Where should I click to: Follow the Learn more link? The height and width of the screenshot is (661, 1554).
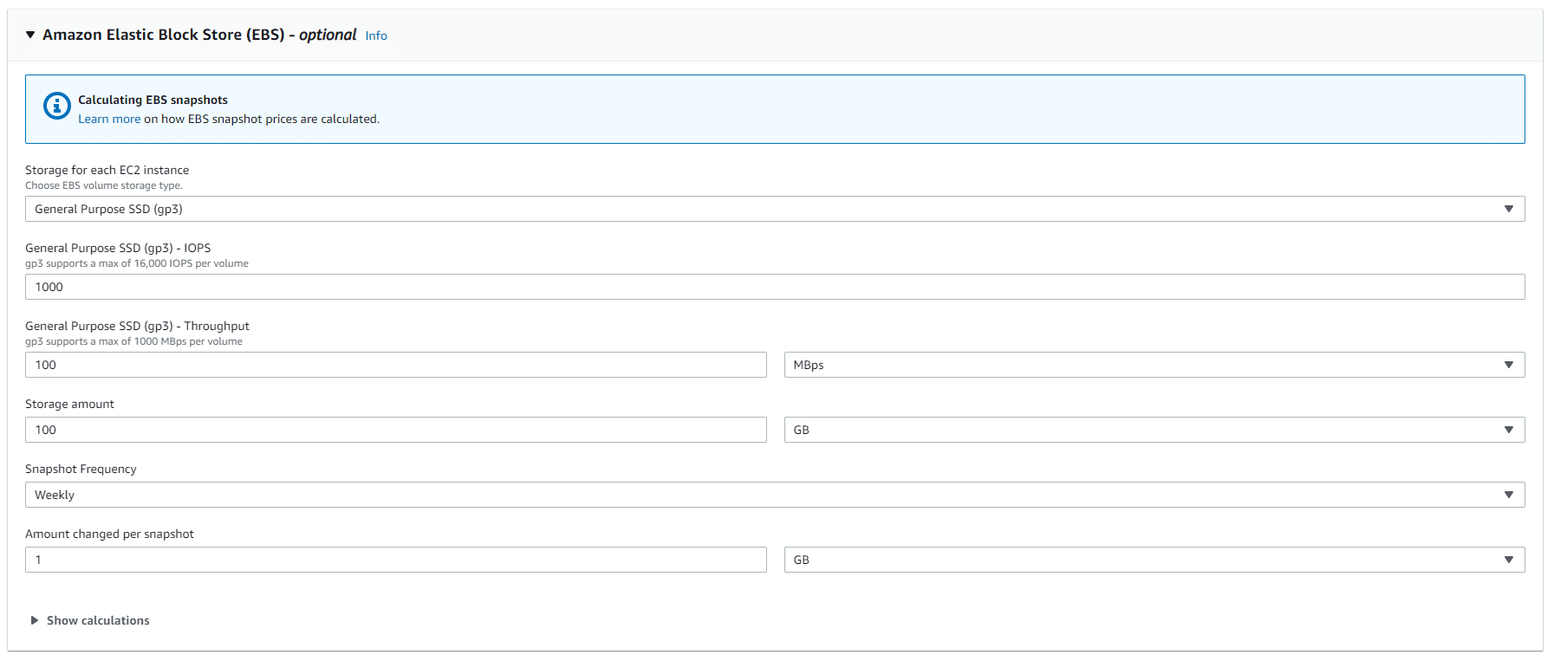pyautogui.click(x=109, y=119)
